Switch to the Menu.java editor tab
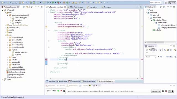The image size is (177, 99). [92, 7]
